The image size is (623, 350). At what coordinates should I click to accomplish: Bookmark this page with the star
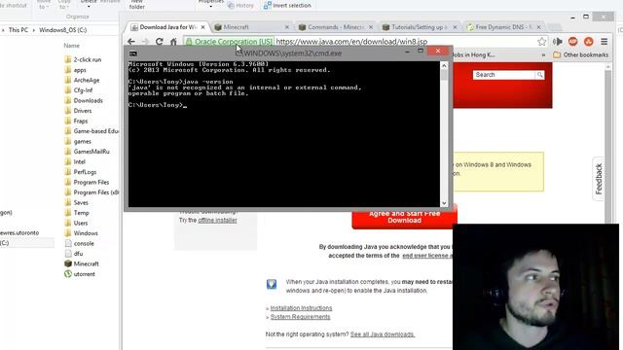point(541,41)
